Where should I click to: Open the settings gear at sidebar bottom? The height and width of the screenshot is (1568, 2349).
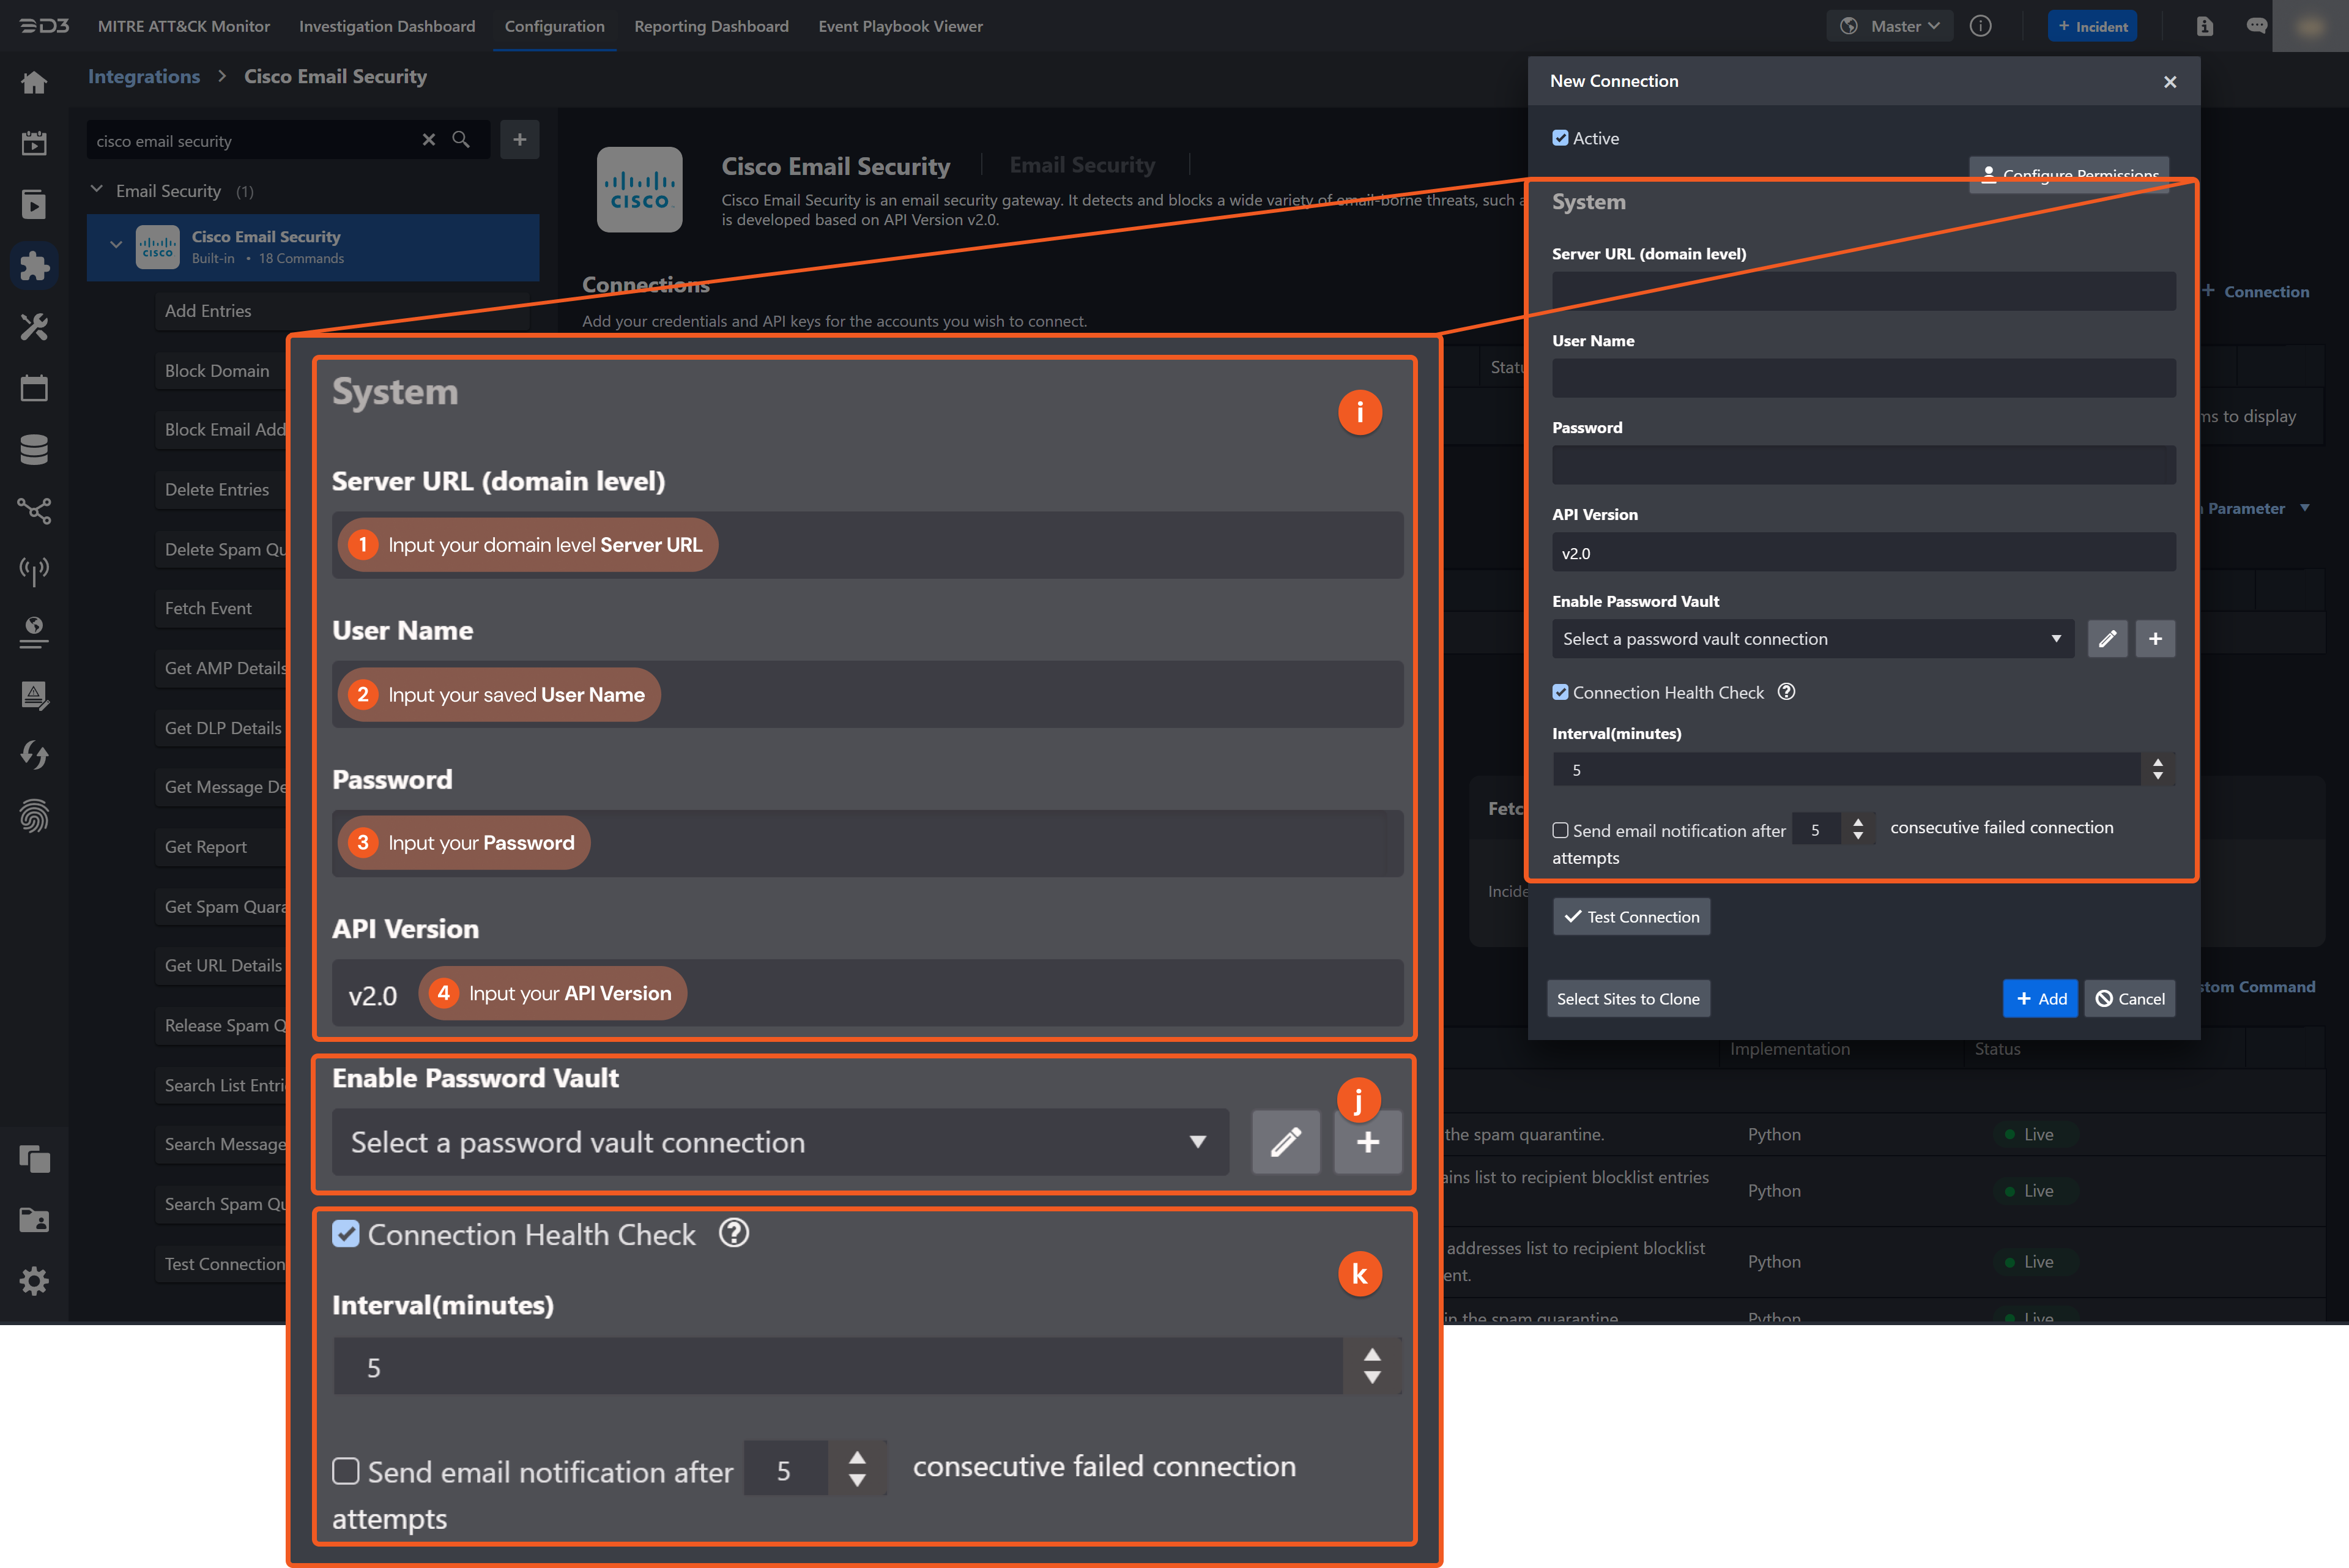pyautogui.click(x=34, y=1281)
